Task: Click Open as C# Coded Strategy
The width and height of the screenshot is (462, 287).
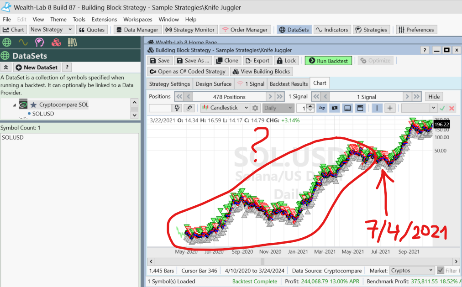Action: click(x=188, y=72)
